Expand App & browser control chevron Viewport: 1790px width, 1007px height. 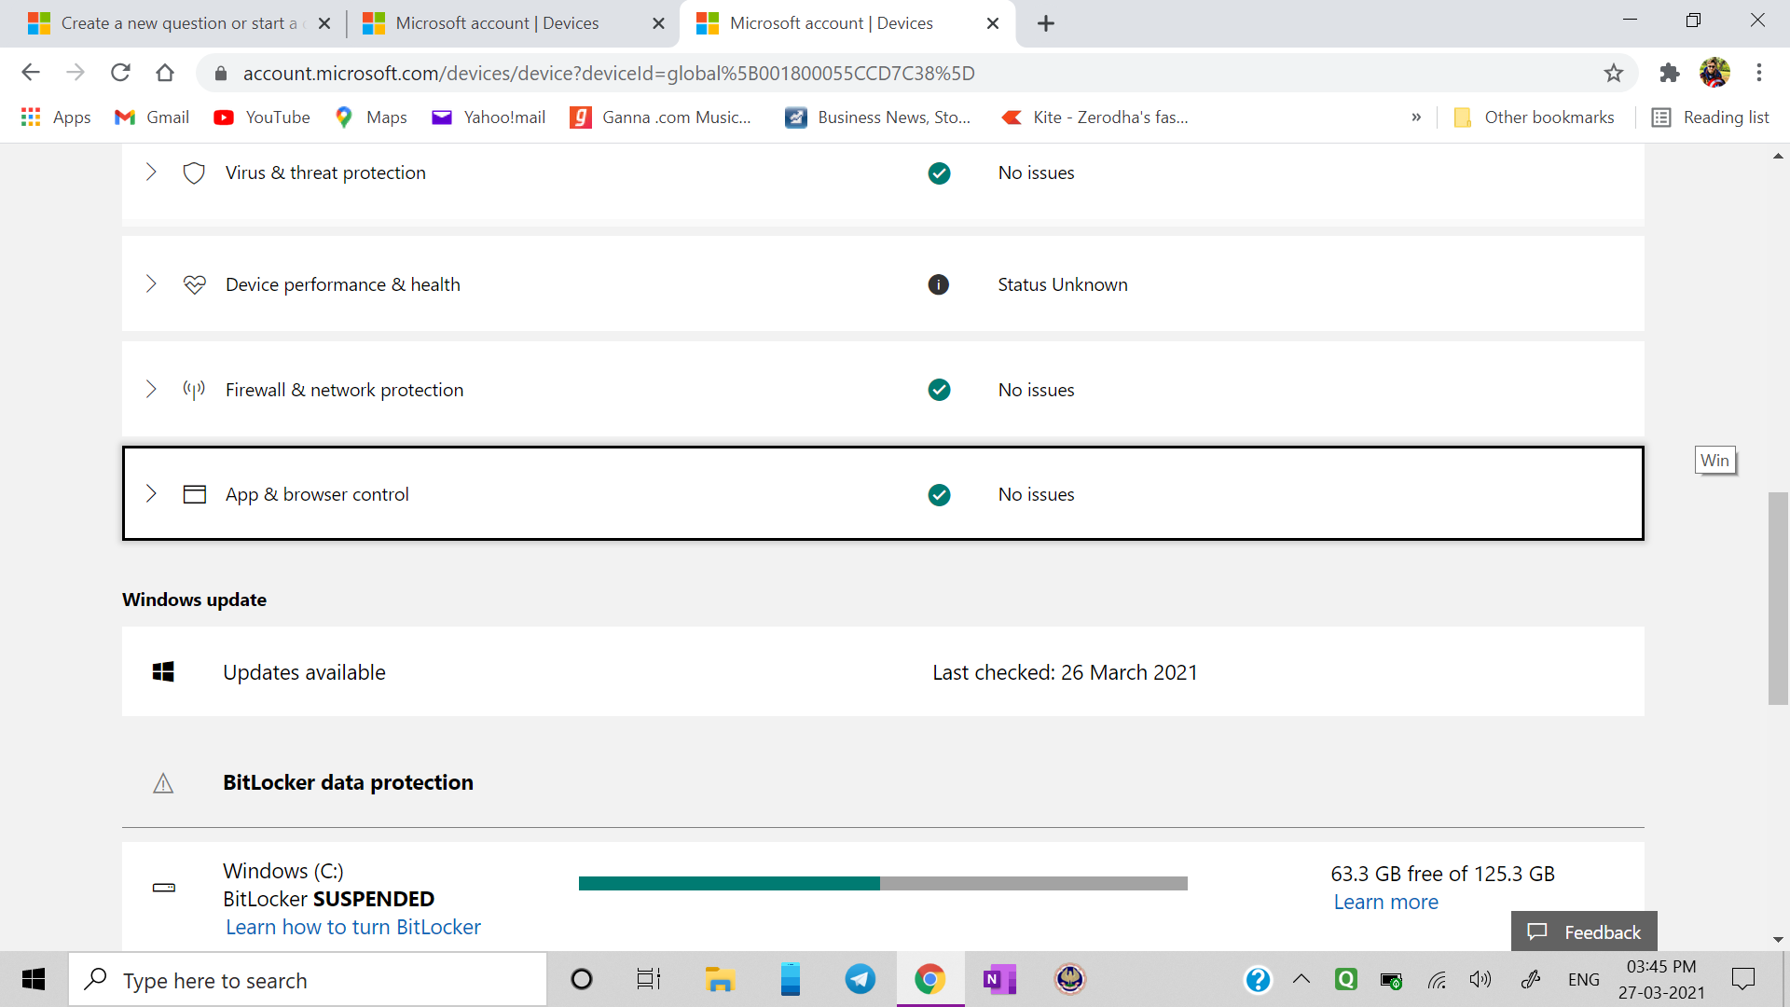pyautogui.click(x=151, y=494)
